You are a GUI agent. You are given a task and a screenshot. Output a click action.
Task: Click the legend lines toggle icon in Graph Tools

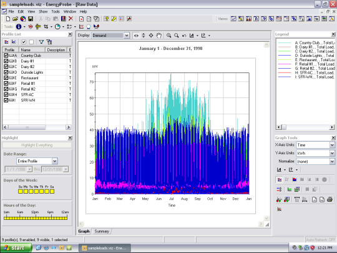pyautogui.click(x=279, y=189)
